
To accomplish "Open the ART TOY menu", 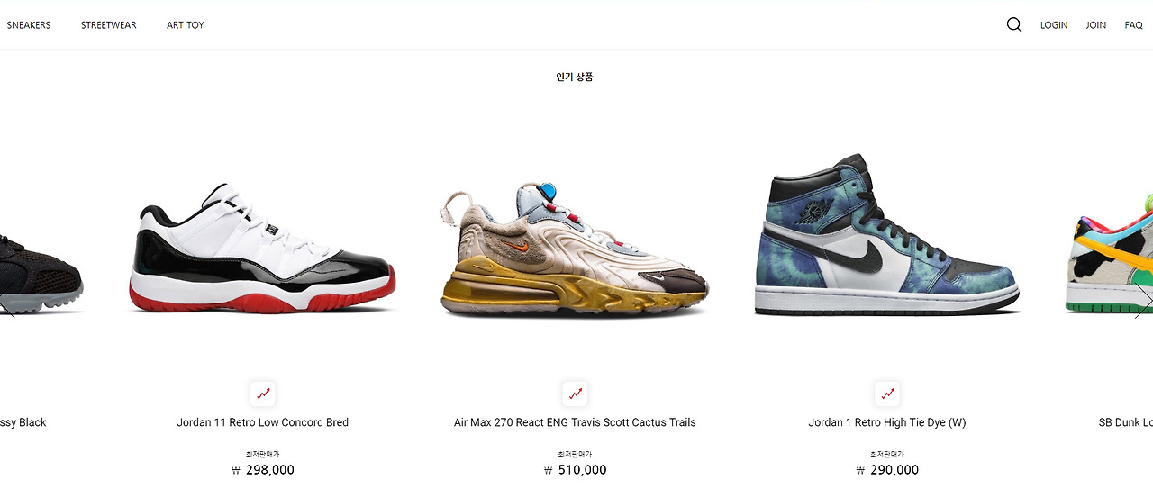I will pos(186,25).
